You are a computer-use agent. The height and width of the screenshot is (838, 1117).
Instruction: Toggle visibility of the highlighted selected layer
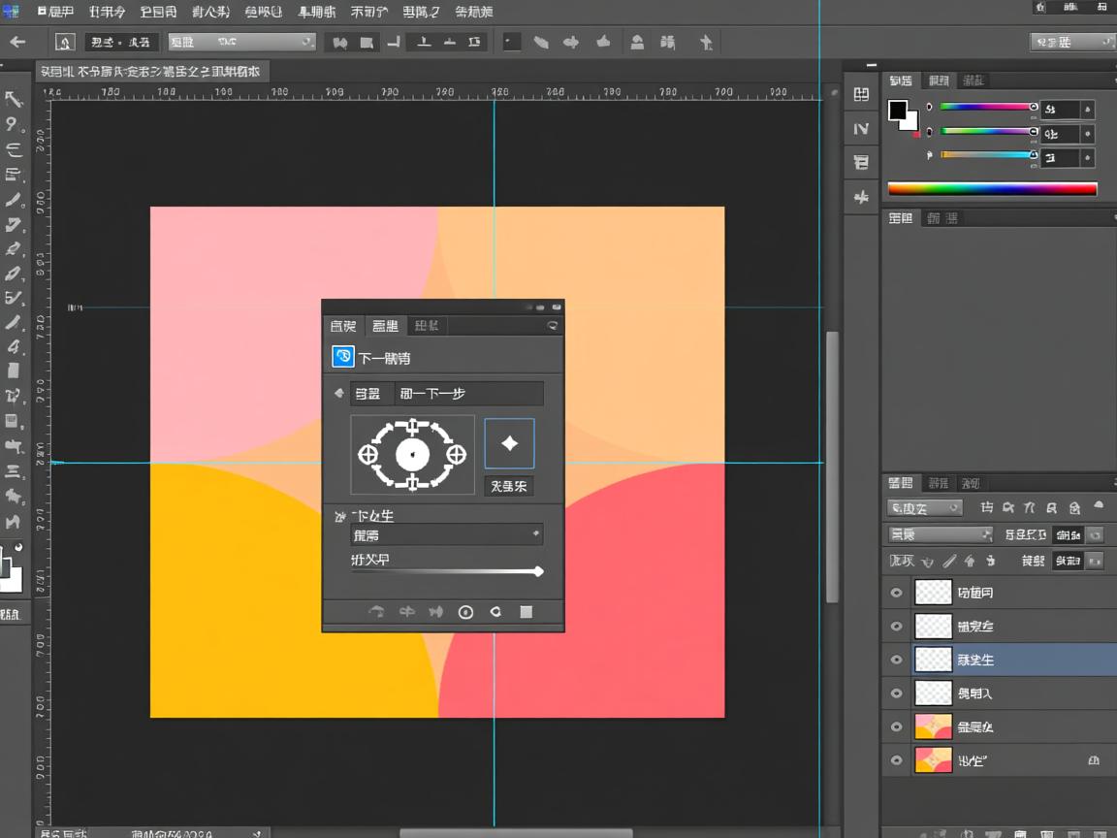(896, 661)
